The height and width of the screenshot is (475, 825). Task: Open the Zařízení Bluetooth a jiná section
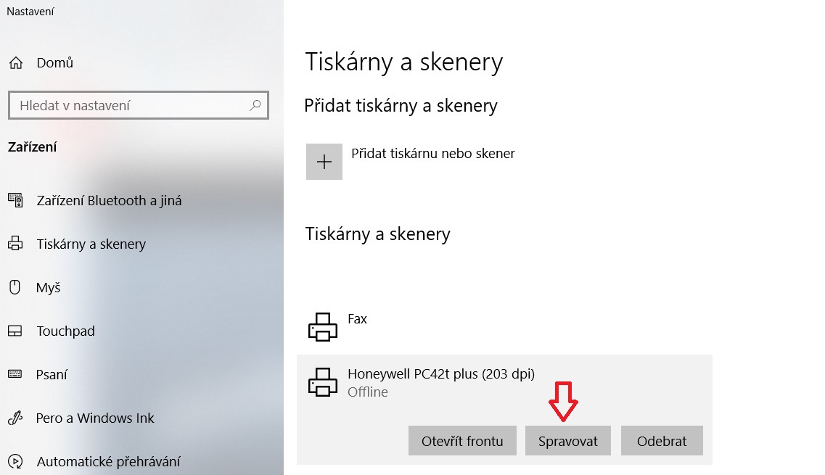point(109,201)
